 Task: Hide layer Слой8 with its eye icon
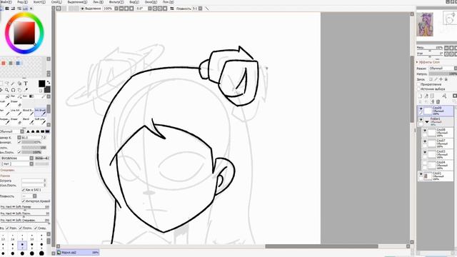pos(425,131)
